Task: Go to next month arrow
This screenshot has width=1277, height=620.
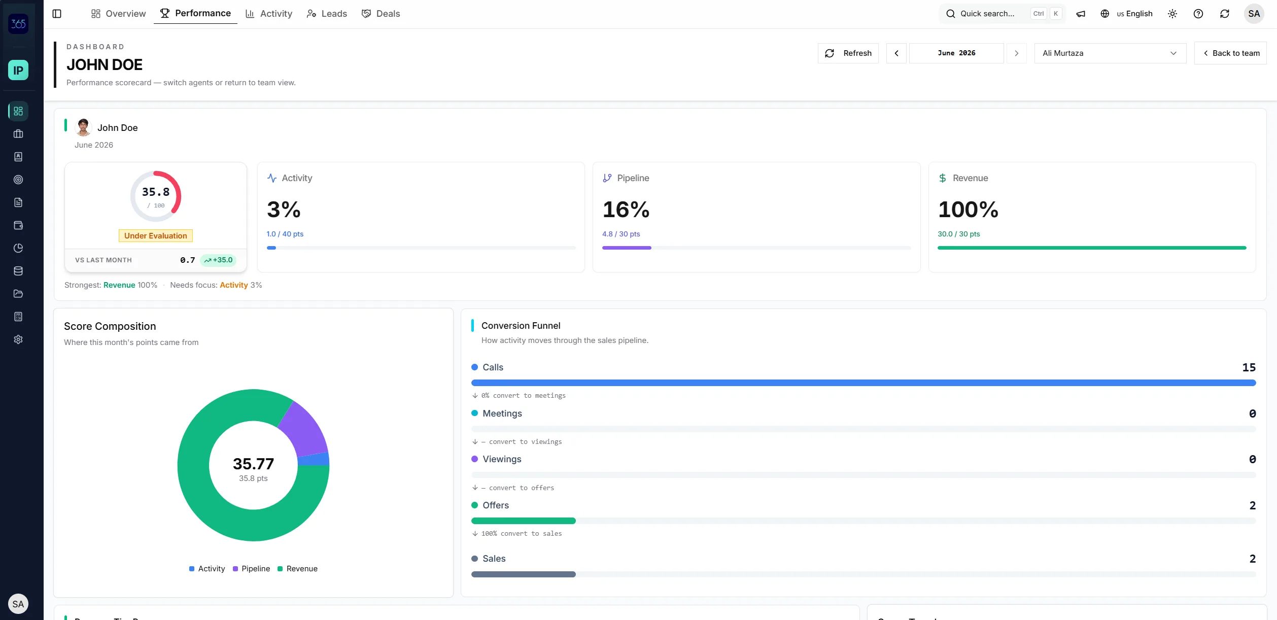Action: [1016, 53]
